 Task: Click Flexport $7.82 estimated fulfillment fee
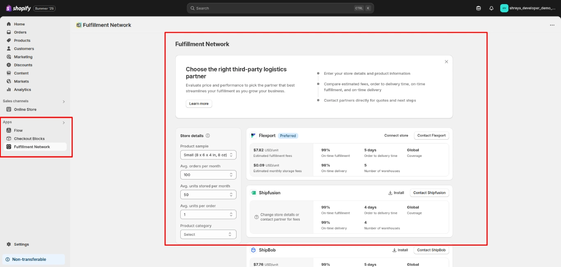pyautogui.click(x=266, y=150)
